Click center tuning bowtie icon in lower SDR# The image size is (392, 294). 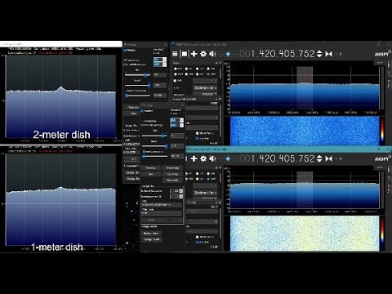coord(329,158)
